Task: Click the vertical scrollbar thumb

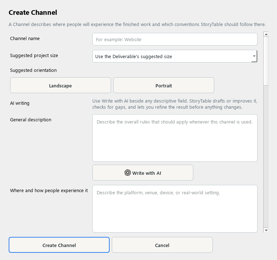Action: 266,61
